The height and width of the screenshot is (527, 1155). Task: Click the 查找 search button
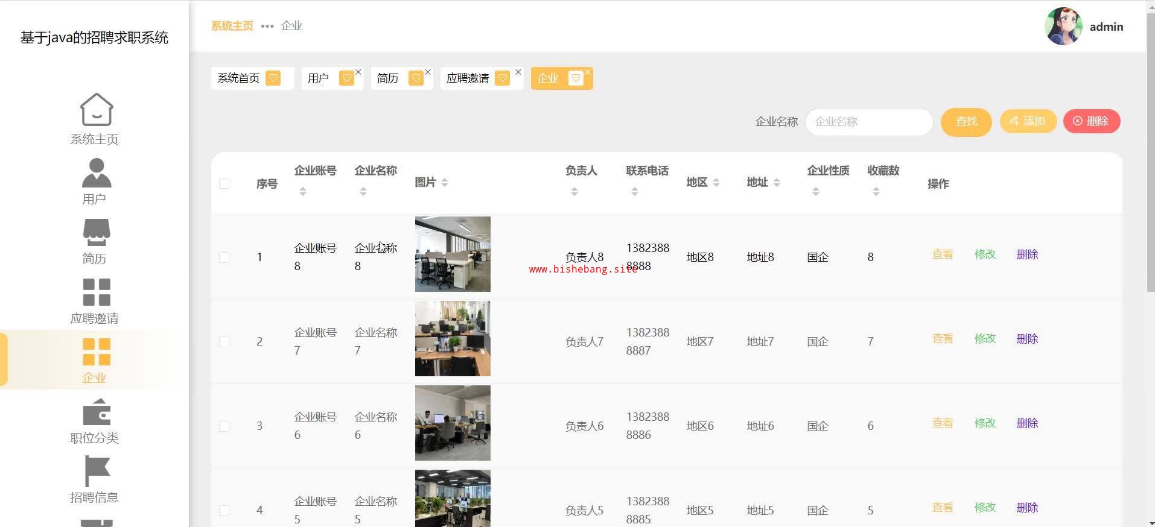[966, 122]
